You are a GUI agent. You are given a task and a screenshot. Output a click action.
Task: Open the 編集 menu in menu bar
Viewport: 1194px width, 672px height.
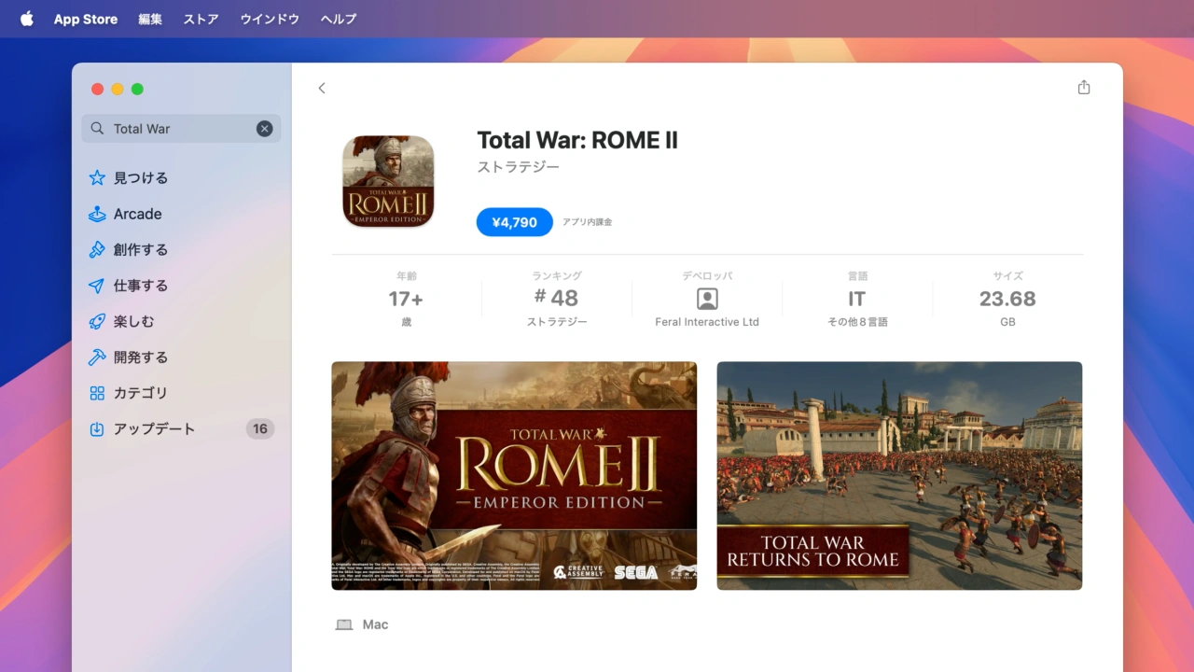pos(150,19)
